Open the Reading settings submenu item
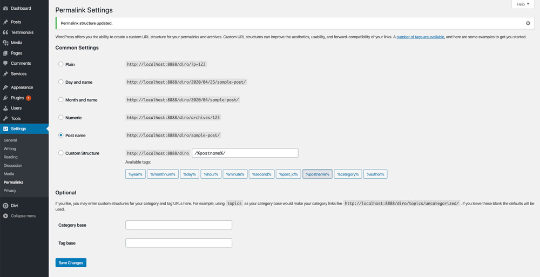This screenshot has height=277, width=540. click(10, 157)
